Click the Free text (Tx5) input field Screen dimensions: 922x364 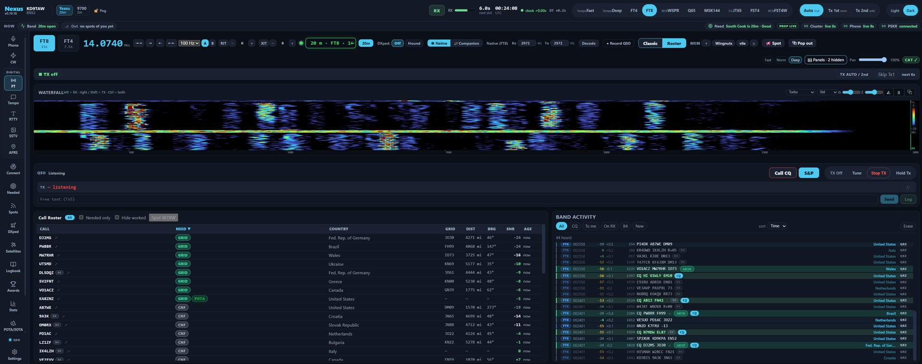click(458, 199)
